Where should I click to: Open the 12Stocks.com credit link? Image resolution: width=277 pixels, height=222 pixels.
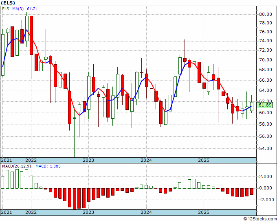[x=260, y=219]
